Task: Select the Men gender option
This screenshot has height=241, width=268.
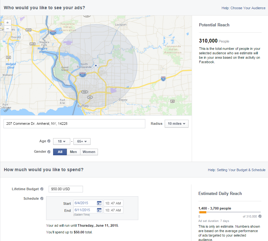Action: pyautogui.click(x=73, y=152)
